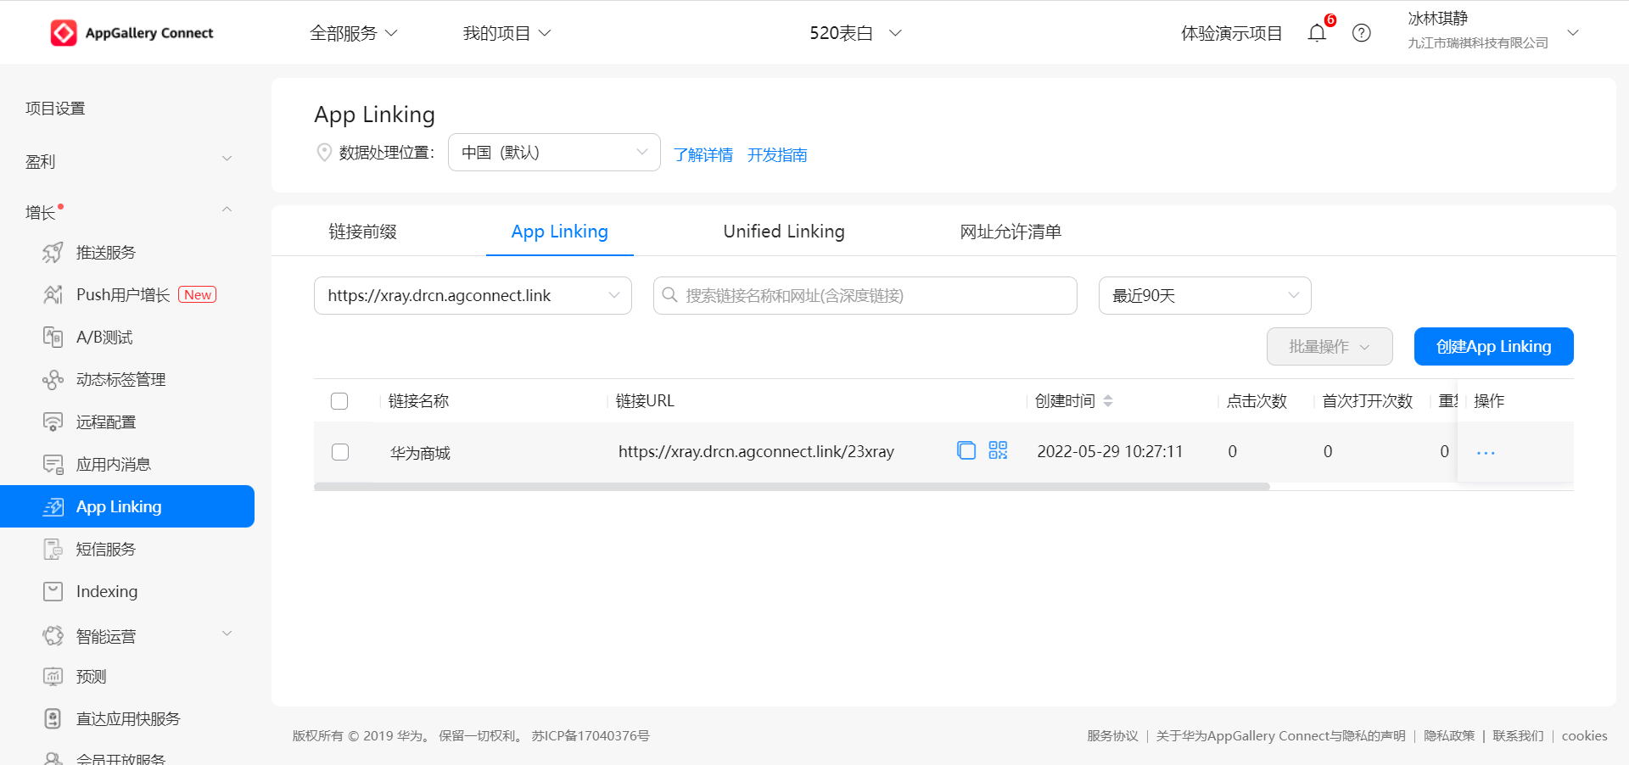The image size is (1629, 765).
Task: Click the 远程配置 icon in the sidebar
Action: [53, 422]
